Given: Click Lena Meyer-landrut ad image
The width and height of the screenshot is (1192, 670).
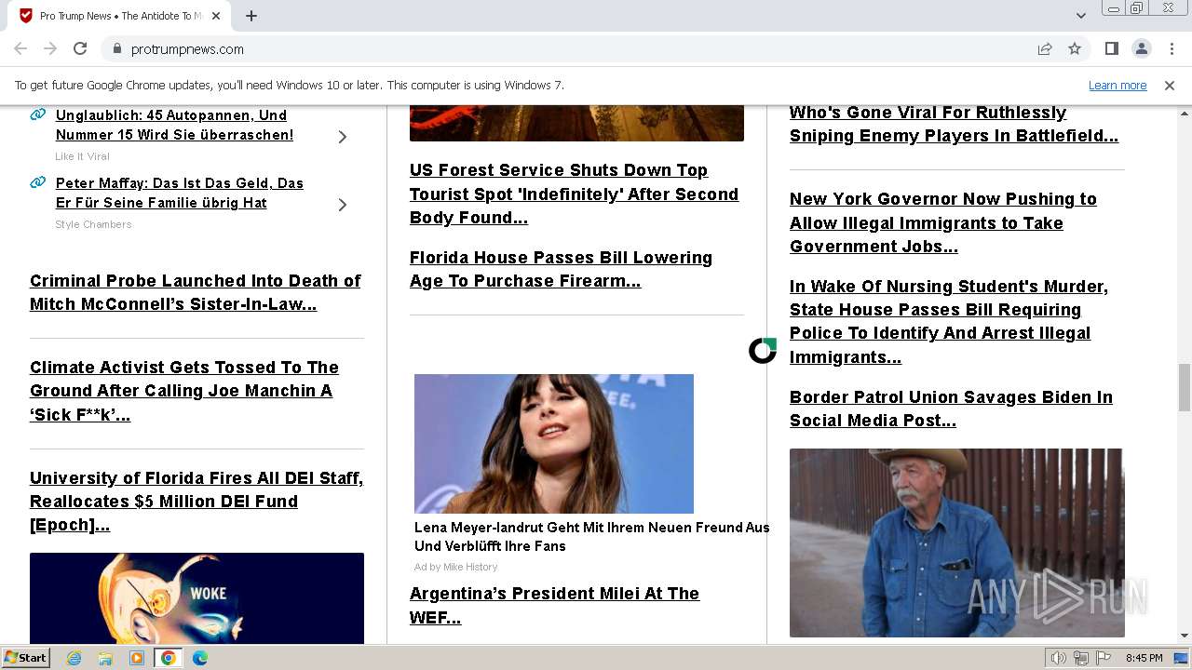Looking at the screenshot, I should [x=554, y=444].
